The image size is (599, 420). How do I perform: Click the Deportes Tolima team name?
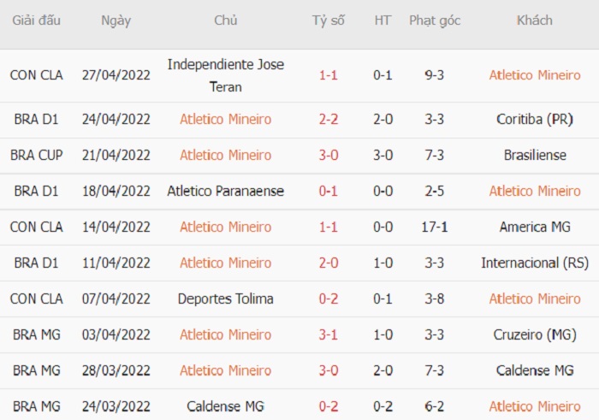click(225, 299)
